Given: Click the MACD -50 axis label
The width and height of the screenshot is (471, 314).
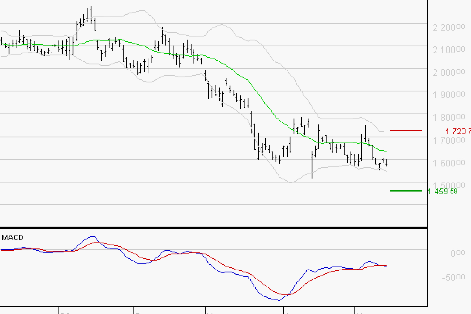Looking at the screenshot, I should (x=453, y=277).
